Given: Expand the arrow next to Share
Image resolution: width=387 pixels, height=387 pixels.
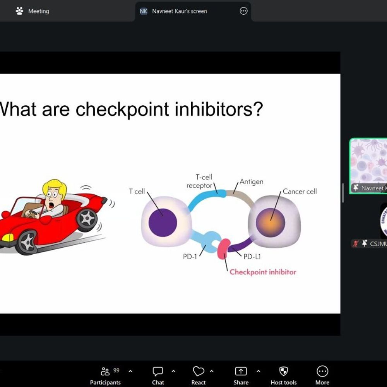Looking at the screenshot, I should (259, 372).
